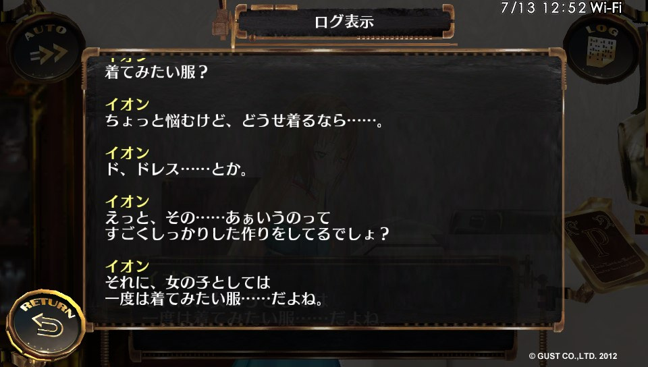Viewport: 648px width, 367px height.
Task: Click the 7/13 12:52 clock display
Action: 543,7
